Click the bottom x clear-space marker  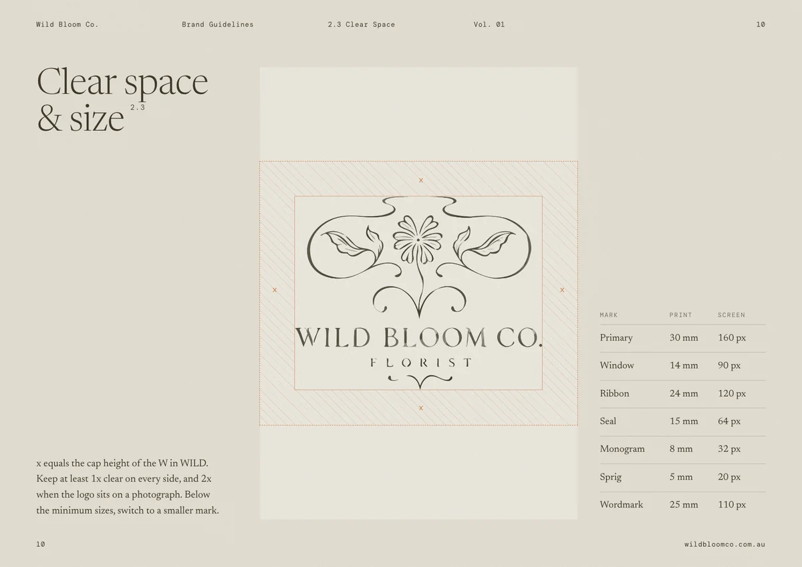421,408
